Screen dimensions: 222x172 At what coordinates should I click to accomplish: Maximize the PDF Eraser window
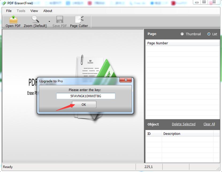point(204,2)
